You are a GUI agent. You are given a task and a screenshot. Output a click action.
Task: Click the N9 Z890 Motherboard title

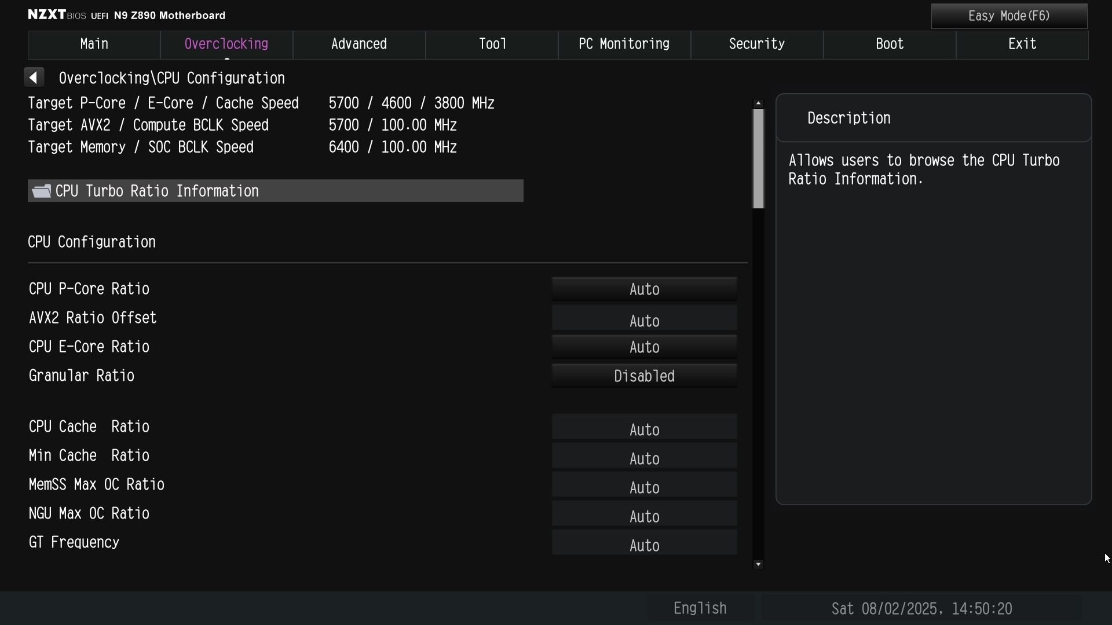point(170,16)
